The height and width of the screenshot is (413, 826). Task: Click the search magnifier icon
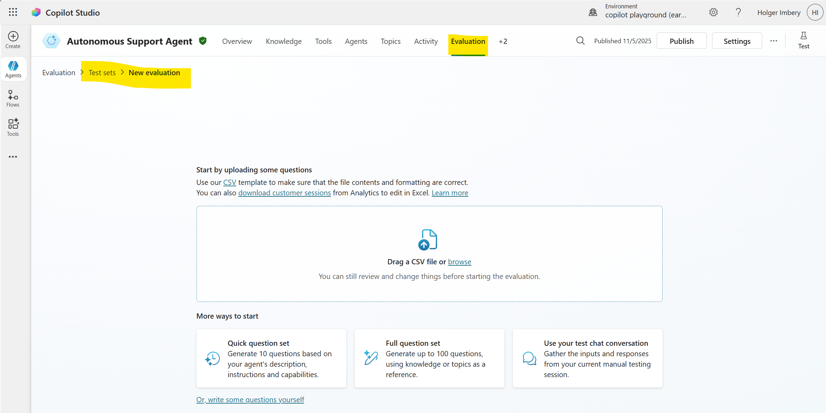pyautogui.click(x=580, y=41)
